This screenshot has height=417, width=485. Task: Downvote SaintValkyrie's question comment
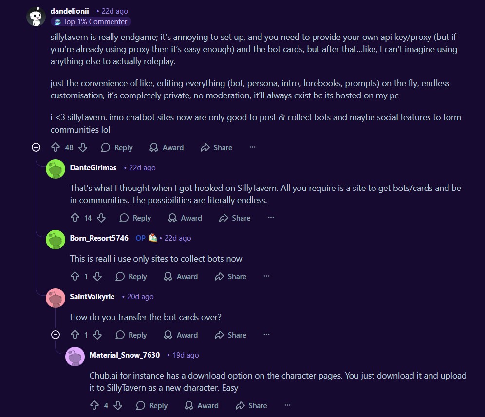[x=97, y=335]
